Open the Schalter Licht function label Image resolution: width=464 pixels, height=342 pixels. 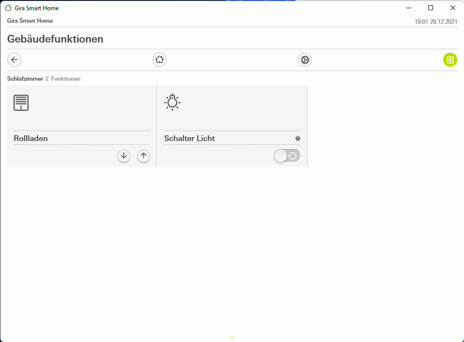pyautogui.click(x=189, y=138)
